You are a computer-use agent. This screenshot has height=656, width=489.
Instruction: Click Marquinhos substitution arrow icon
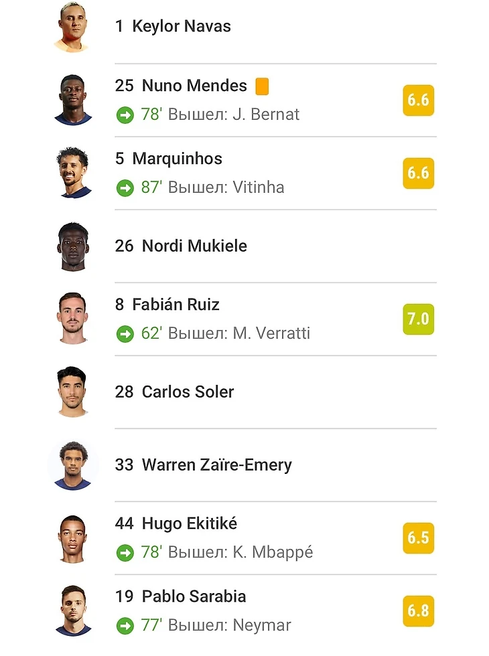(x=125, y=187)
